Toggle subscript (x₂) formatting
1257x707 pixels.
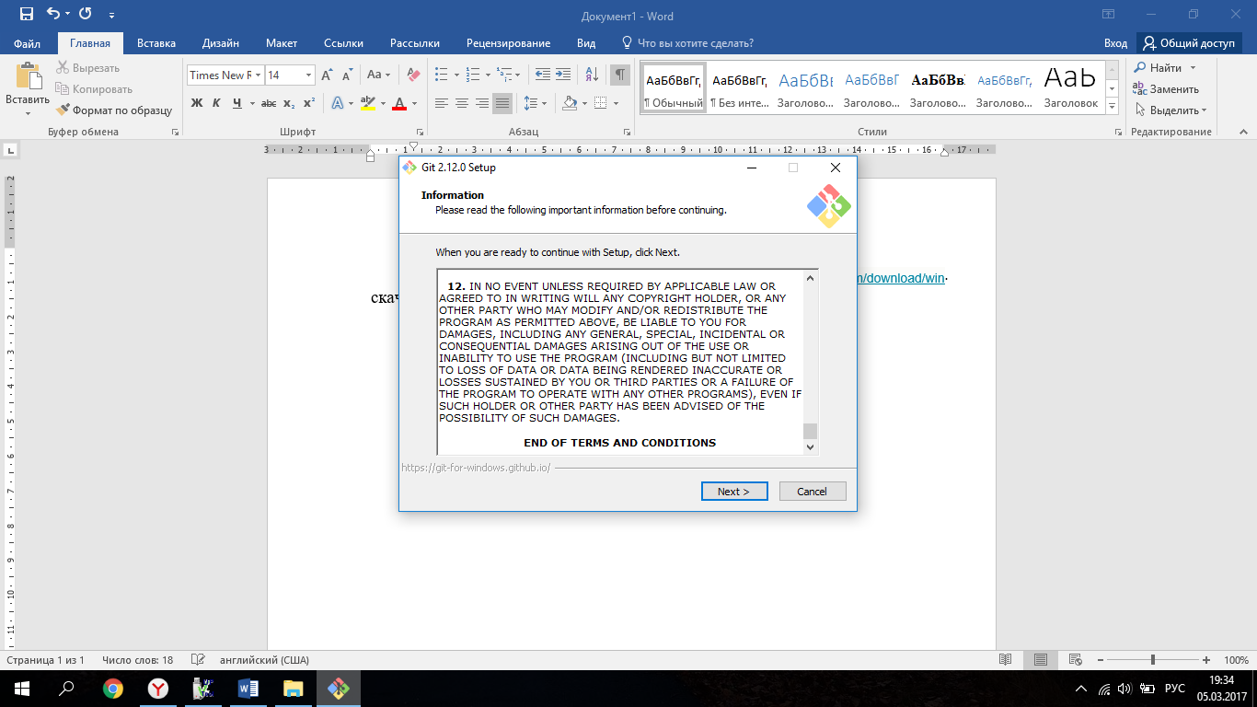pos(289,103)
